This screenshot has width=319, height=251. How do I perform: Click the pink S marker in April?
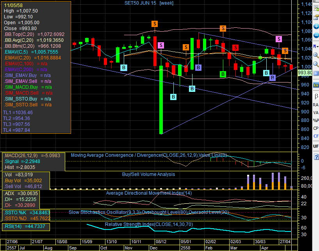279,39
